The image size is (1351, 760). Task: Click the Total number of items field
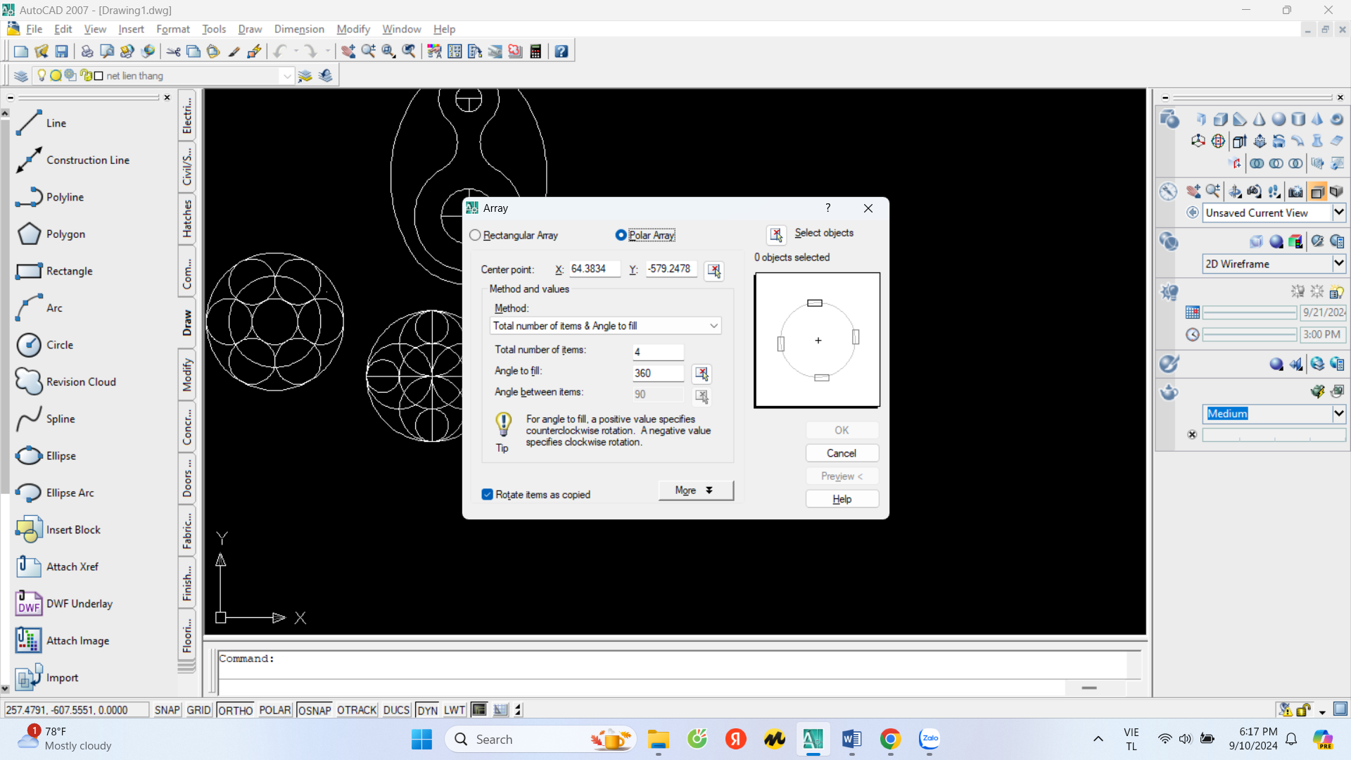coord(658,352)
